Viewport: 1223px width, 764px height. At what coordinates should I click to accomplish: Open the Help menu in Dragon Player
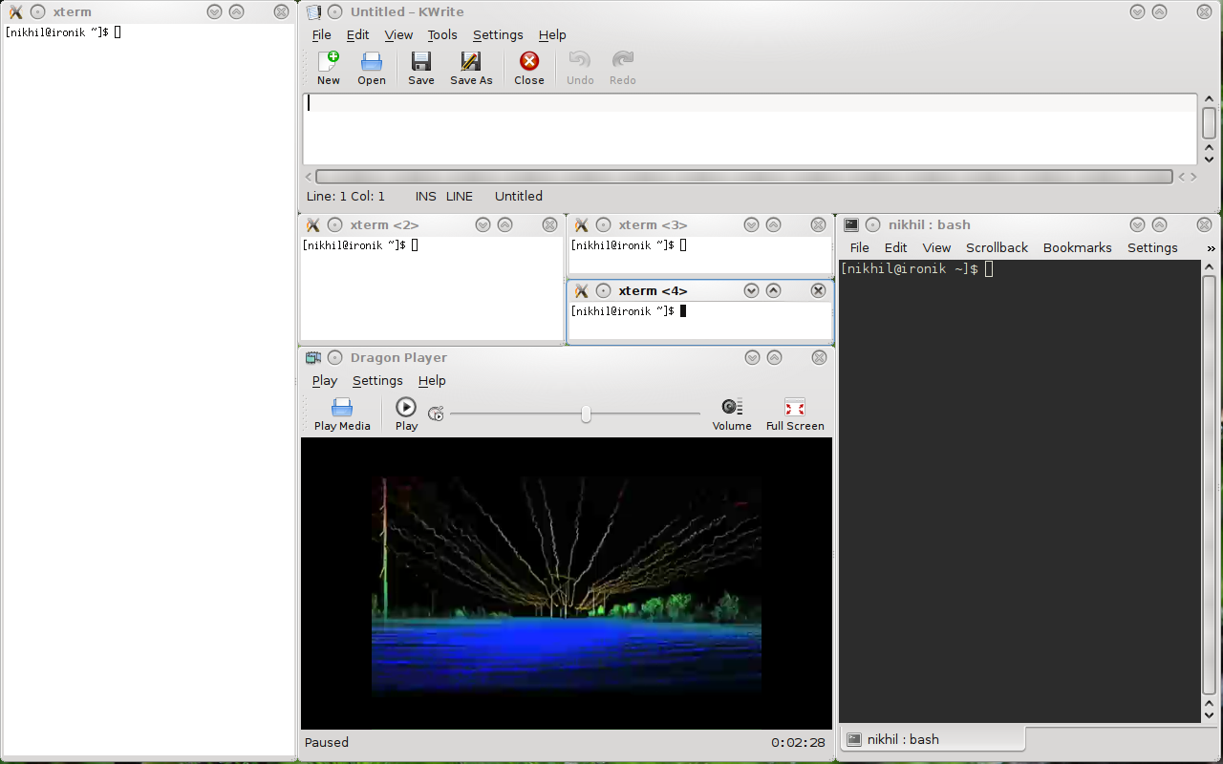click(x=432, y=381)
